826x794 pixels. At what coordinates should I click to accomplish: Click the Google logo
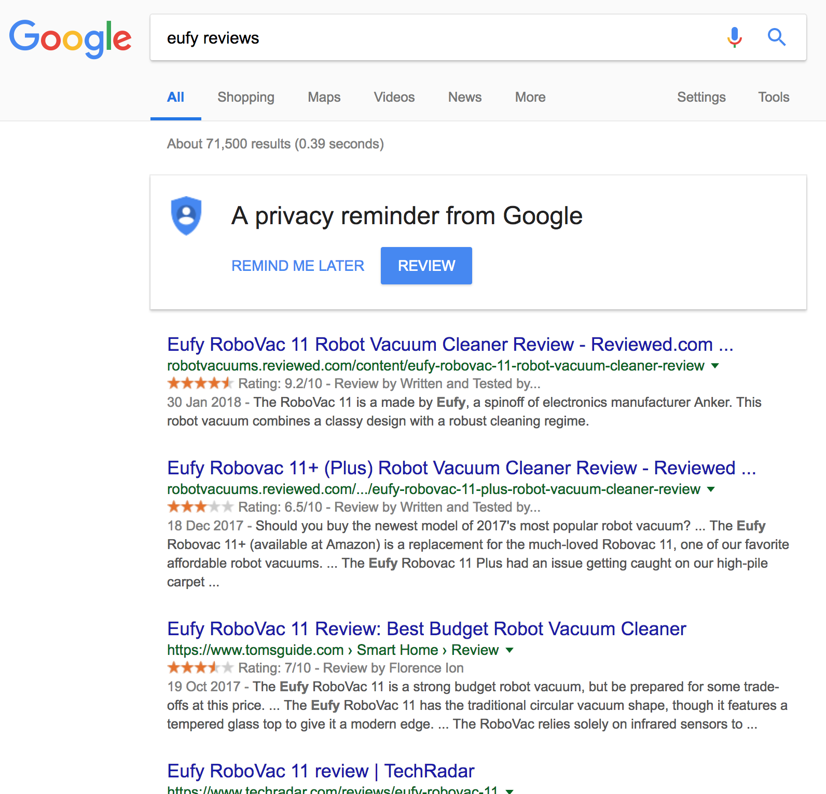pos(70,38)
